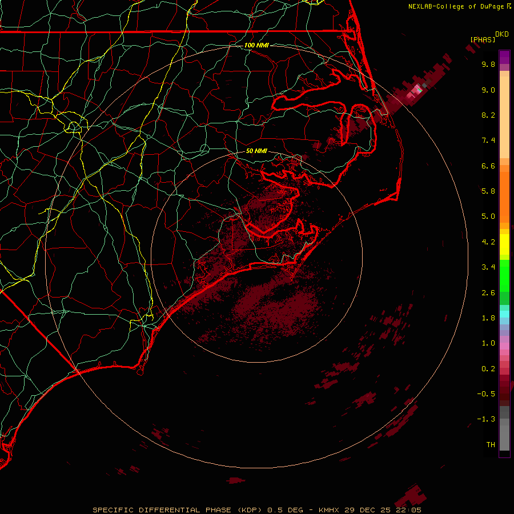Pick the yellow band on the color bar

pyautogui.click(x=504, y=244)
